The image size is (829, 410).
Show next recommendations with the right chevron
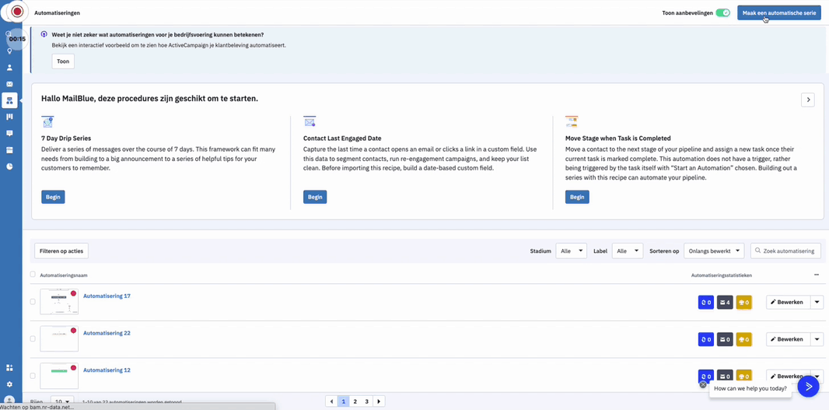pos(807,100)
